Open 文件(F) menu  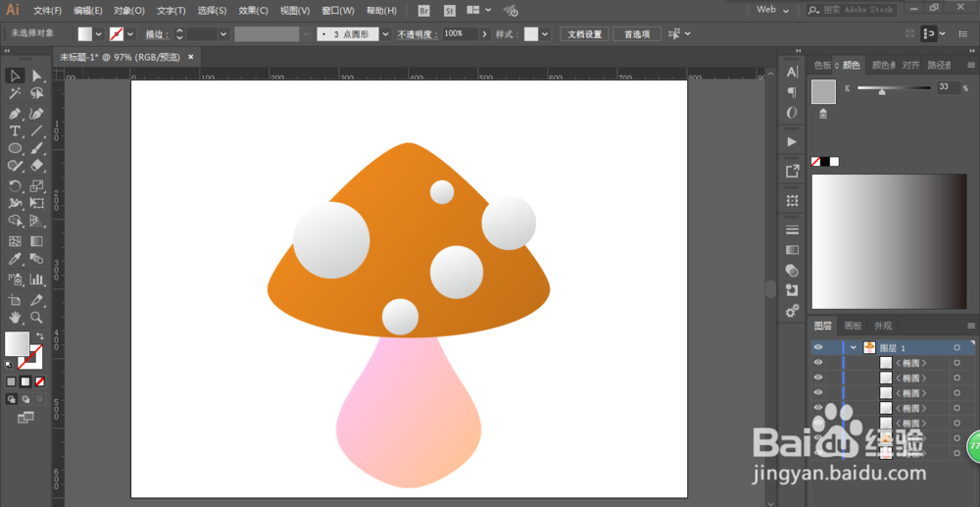47,11
